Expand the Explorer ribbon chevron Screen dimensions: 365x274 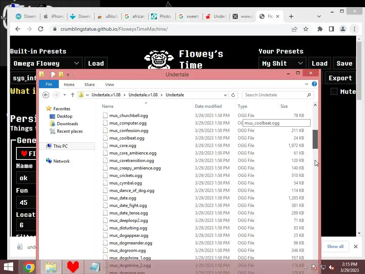(x=306, y=84)
